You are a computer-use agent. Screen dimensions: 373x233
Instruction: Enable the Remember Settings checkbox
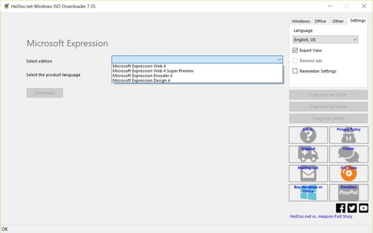295,71
